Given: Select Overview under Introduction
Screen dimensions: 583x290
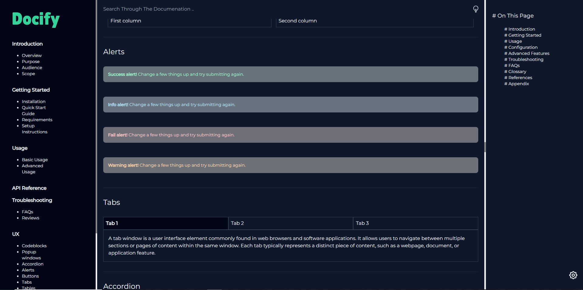Looking at the screenshot, I should [32, 55].
